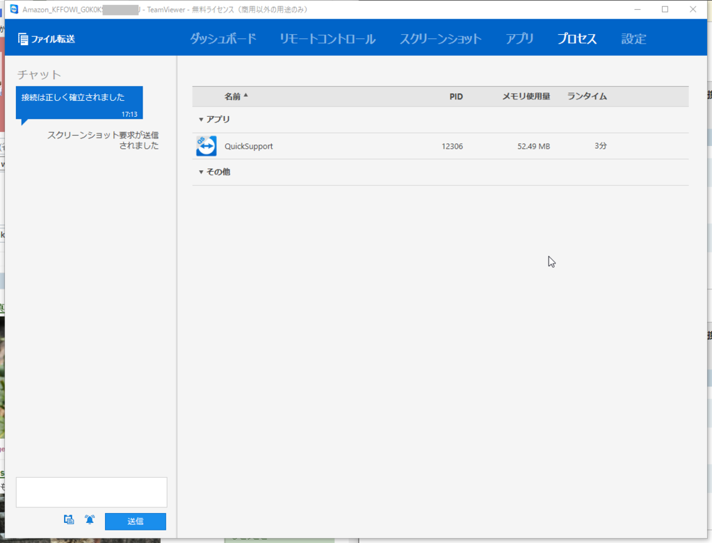Viewport: 712px width, 543px height.
Task: Click the 接続は正しく確立されました chat bubble
Action: tap(79, 103)
